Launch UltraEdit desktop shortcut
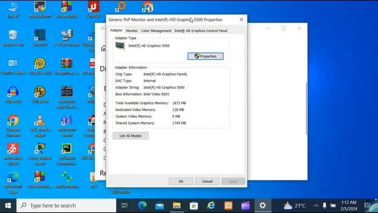This screenshot has height=213, width=378. click(x=40, y=95)
